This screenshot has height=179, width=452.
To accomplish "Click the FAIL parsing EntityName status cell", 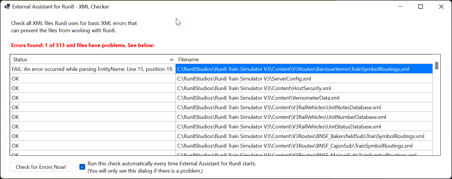I will tap(93, 69).
